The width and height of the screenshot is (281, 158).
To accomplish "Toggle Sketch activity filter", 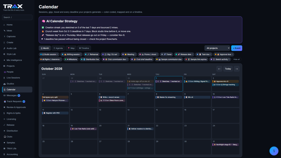I will tap(220, 59).
